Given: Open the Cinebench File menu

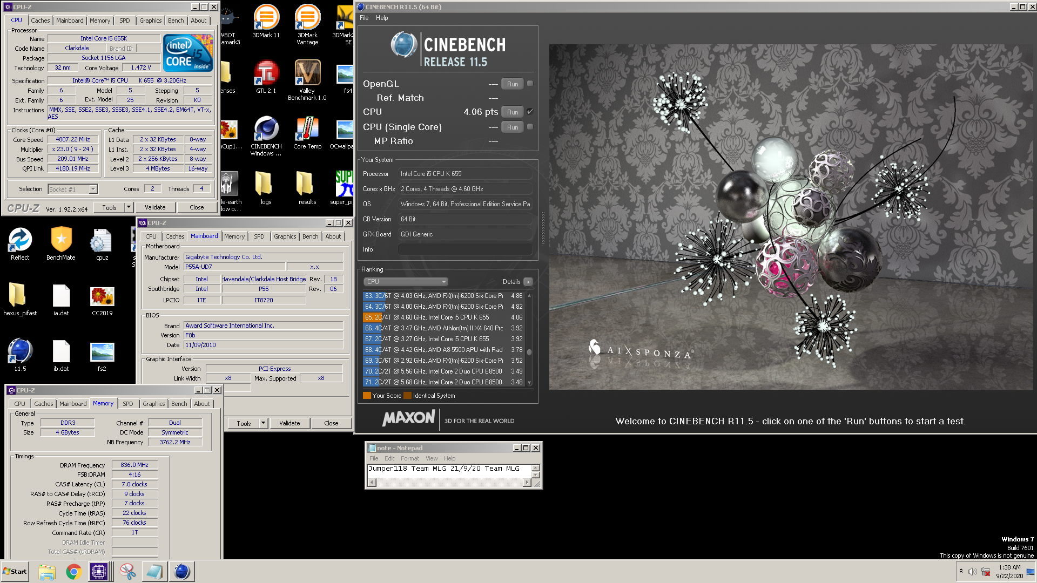Looking at the screenshot, I should click(x=364, y=18).
